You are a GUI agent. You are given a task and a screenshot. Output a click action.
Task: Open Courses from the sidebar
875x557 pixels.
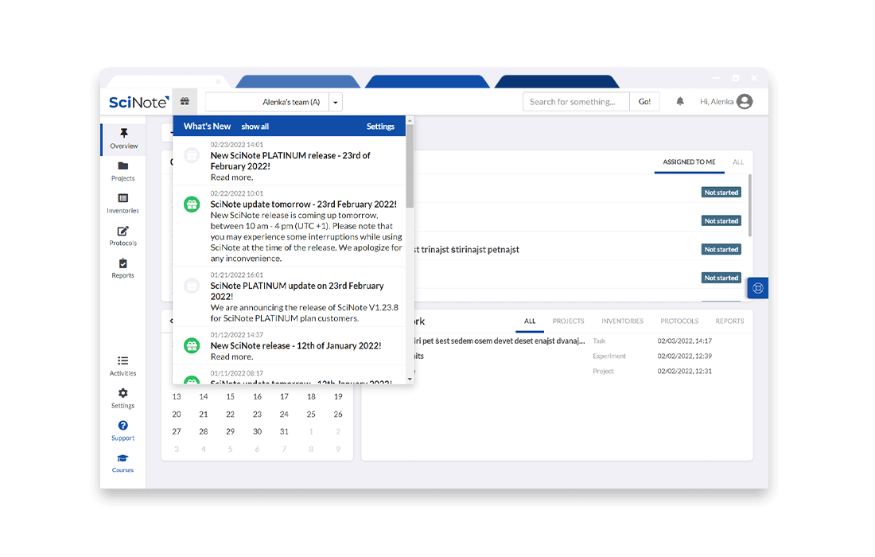point(122,463)
